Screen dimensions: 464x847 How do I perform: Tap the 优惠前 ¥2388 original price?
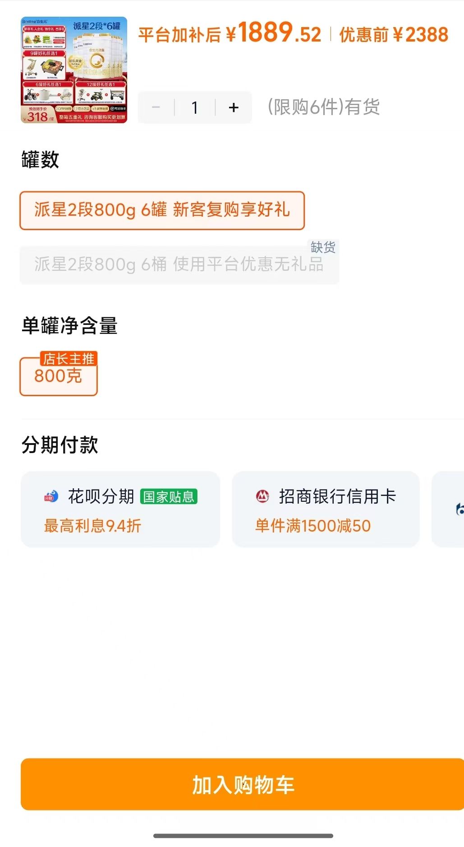pos(394,34)
